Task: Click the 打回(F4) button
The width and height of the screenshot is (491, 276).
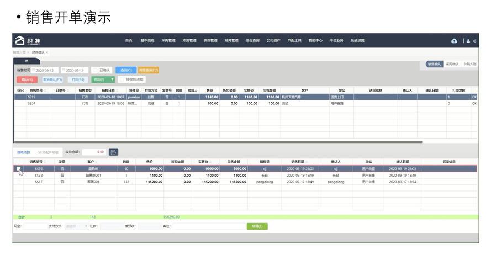Action: pos(78,79)
